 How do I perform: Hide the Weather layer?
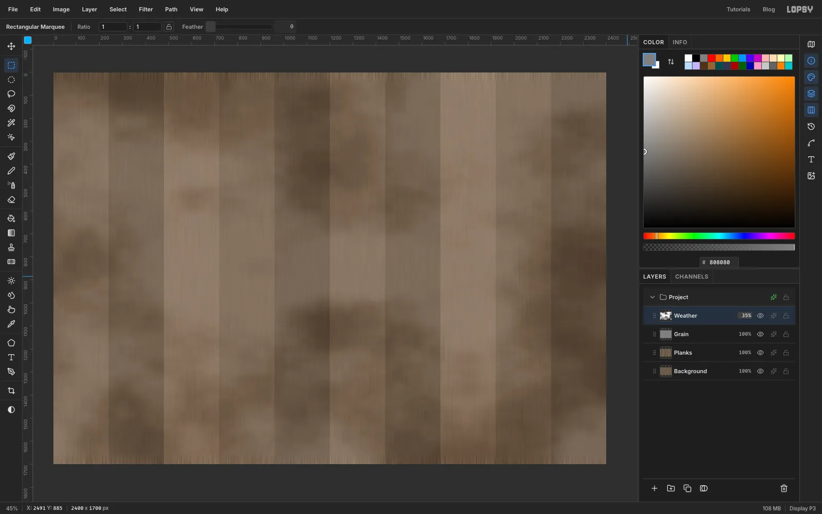[x=760, y=316]
